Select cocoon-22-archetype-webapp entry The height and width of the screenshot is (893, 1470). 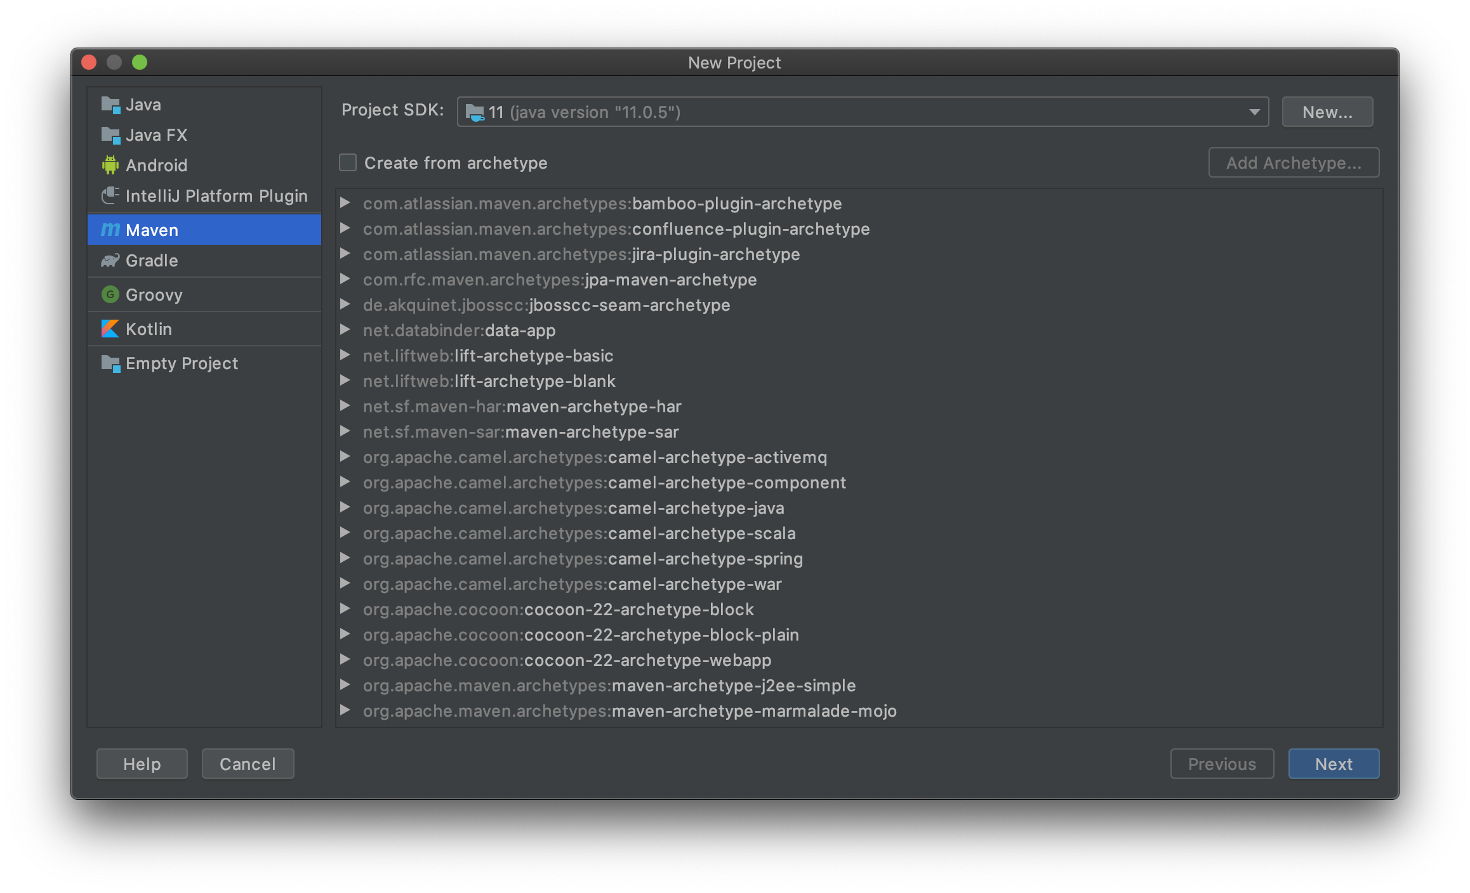[647, 660]
